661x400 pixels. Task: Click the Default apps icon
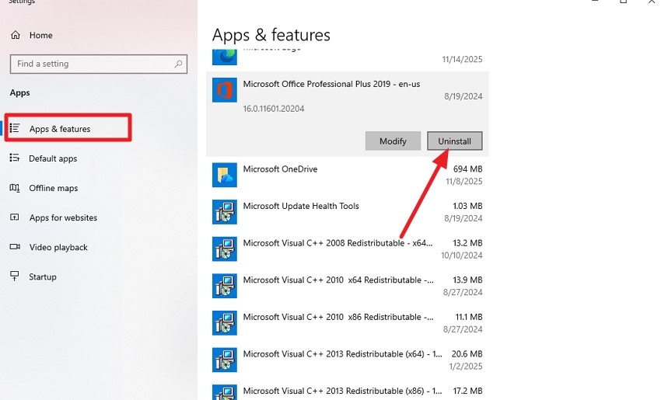[x=15, y=158]
